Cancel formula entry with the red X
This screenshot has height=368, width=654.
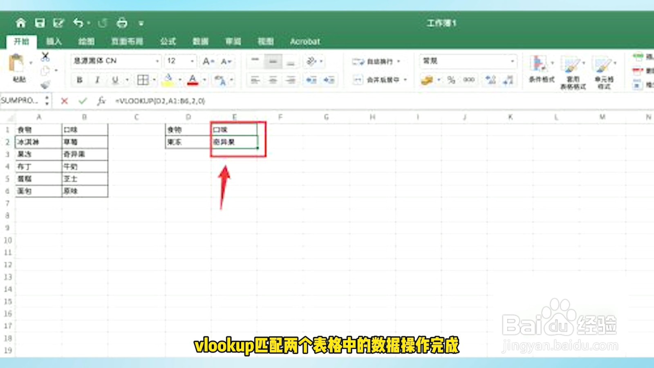point(65,101)
